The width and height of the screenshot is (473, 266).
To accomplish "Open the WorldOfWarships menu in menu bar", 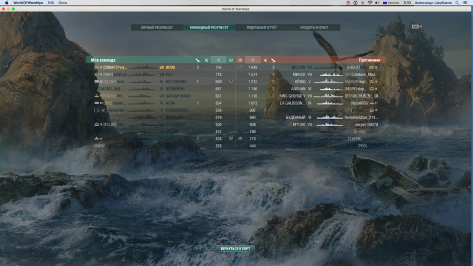I will tap(28, 3).
